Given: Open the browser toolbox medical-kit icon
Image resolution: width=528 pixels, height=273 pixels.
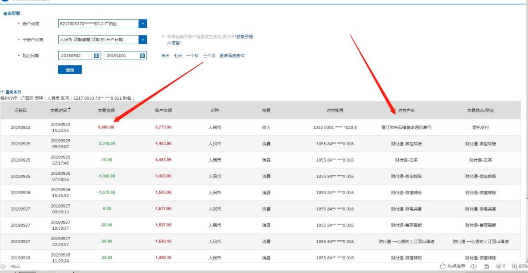Looking at the screenshot, I should tap(486, 266).
